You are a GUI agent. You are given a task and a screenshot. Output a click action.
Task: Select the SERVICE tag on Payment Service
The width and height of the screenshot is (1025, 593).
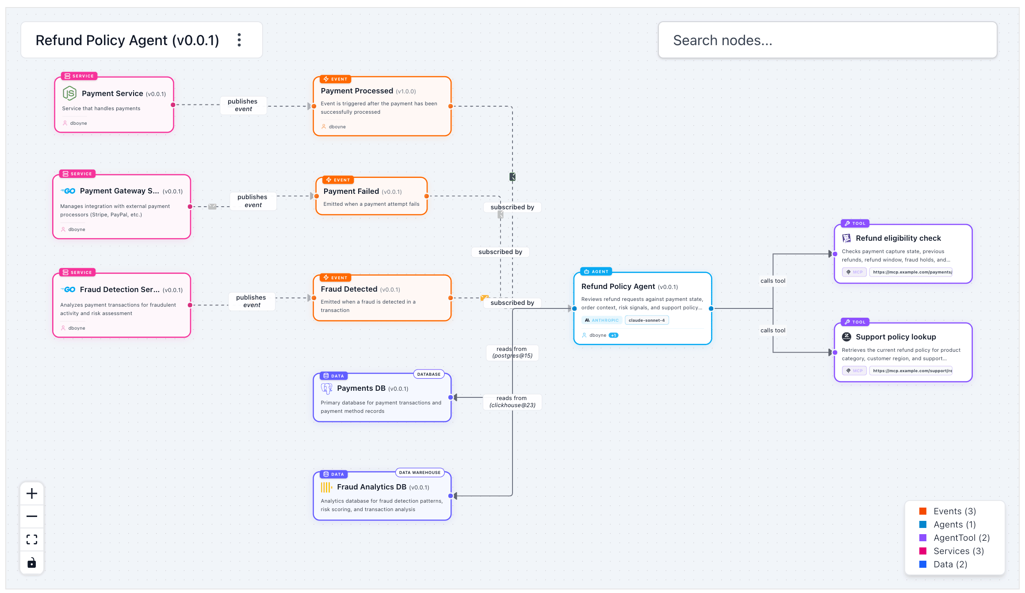click(x=79, y=76)
